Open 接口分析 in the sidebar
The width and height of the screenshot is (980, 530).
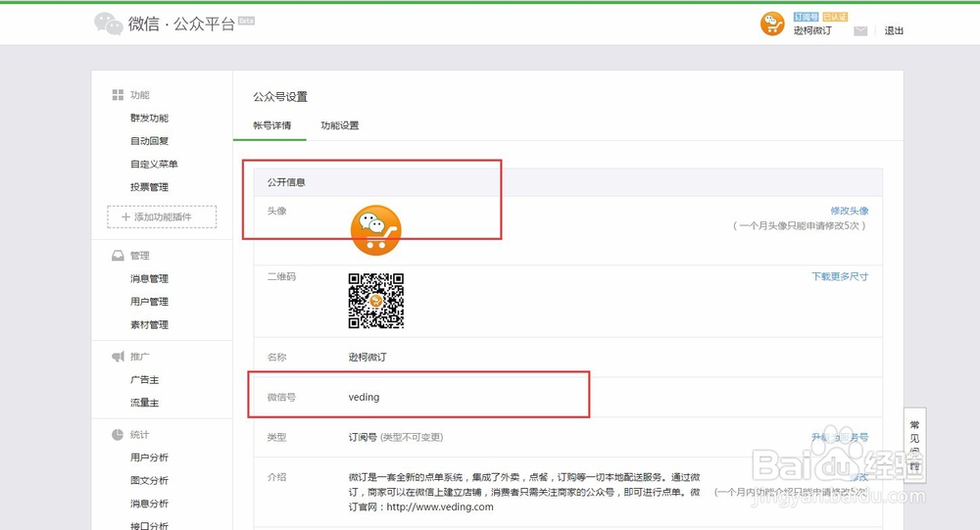[149, 526]
